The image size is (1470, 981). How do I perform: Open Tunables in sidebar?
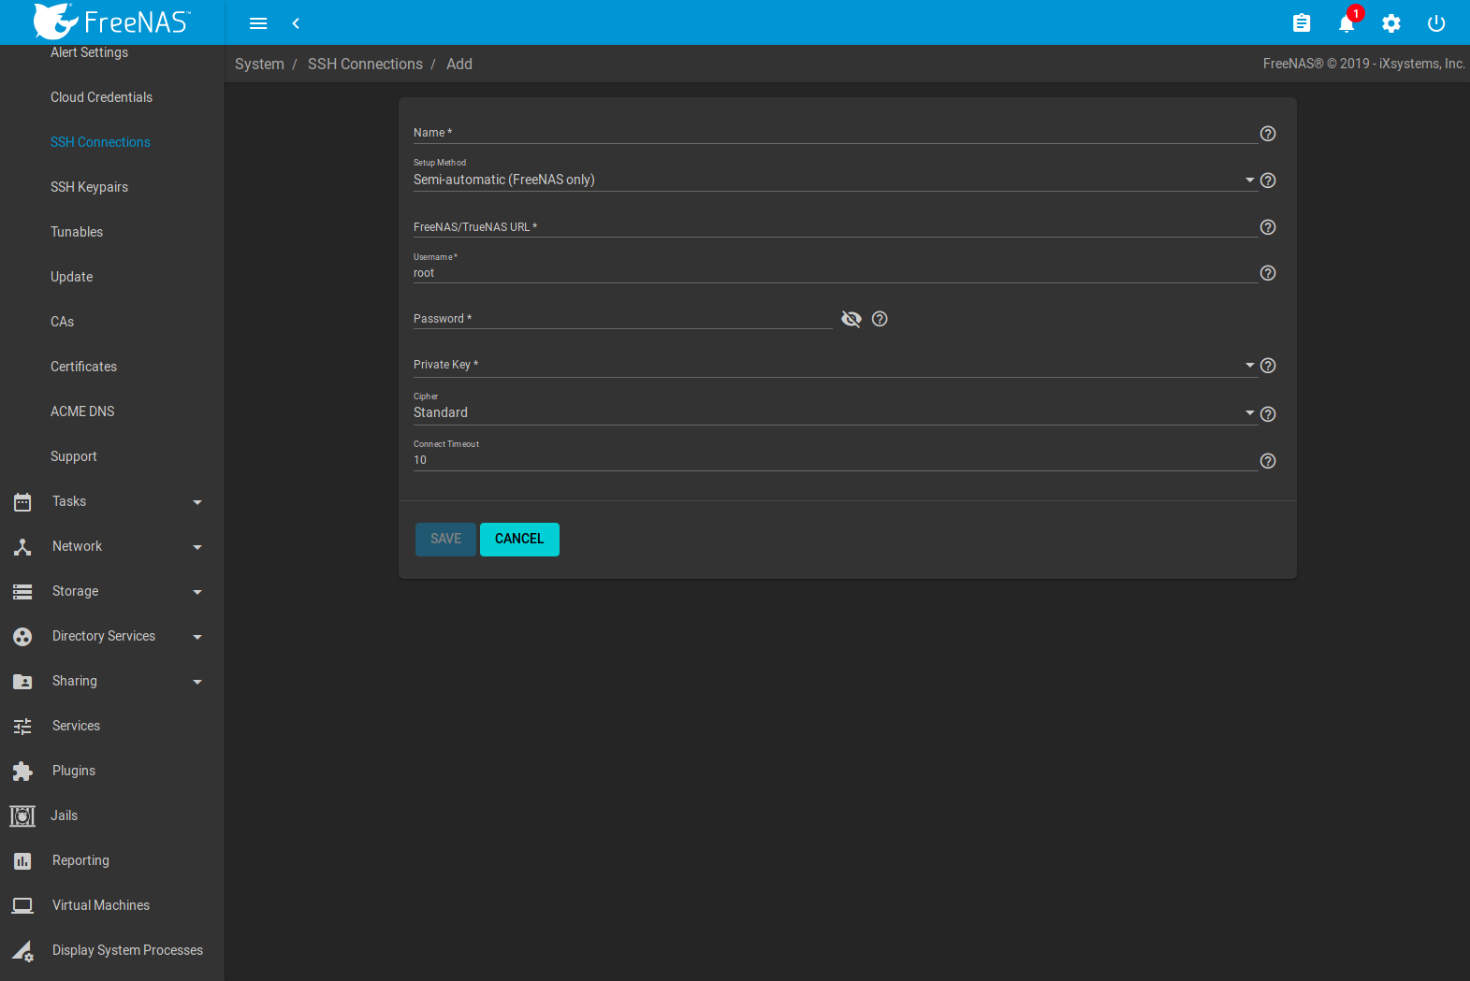pos(77,232)
